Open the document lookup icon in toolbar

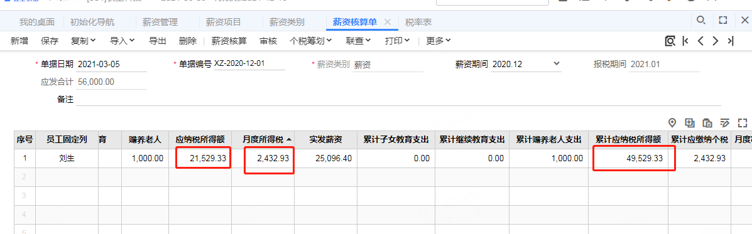670,41
